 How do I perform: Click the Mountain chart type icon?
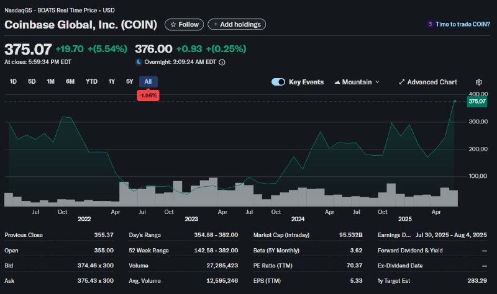click(337, 82)
